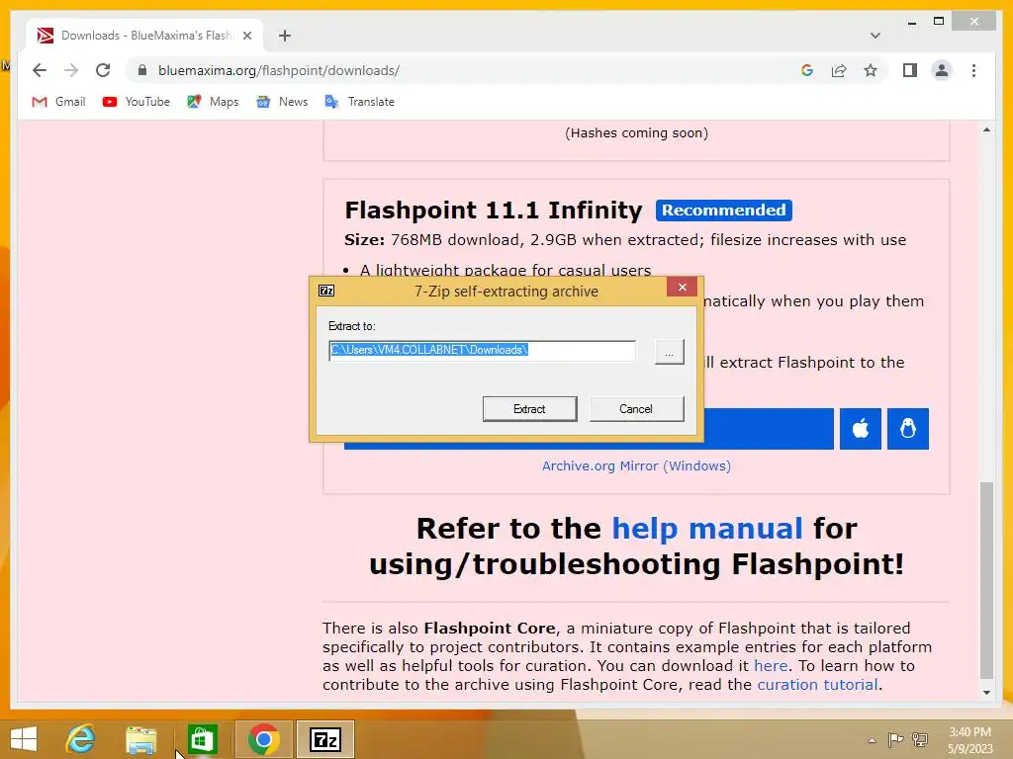Screen dimensions: 1013x759
Task: Close the 7-Zip self-extracting archive dialog
Action: click(x=683, y=288)
